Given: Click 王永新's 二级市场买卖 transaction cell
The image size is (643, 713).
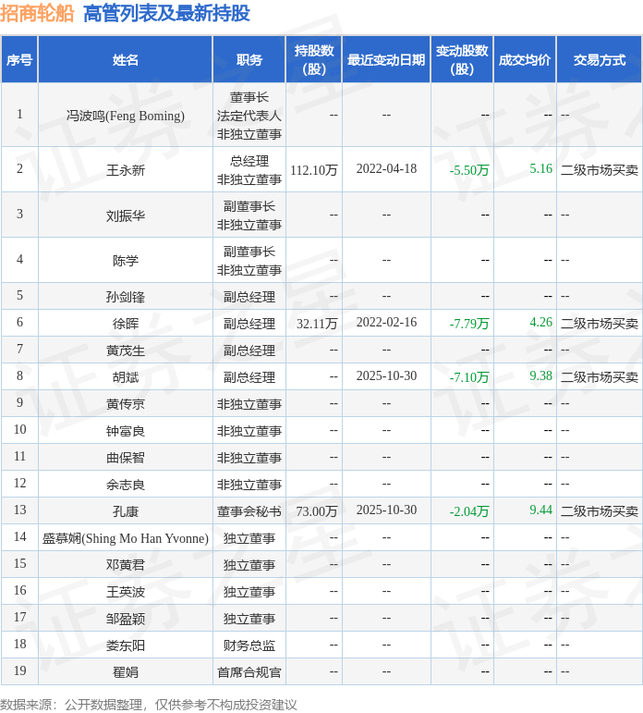Looking at the screenshot, I should click(600, 170).
